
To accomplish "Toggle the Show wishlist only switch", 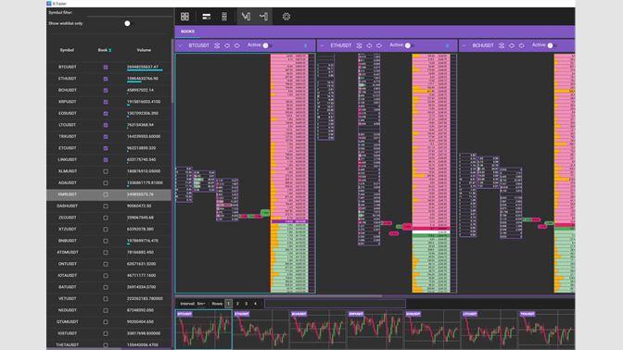I will (x=127, y=23).
